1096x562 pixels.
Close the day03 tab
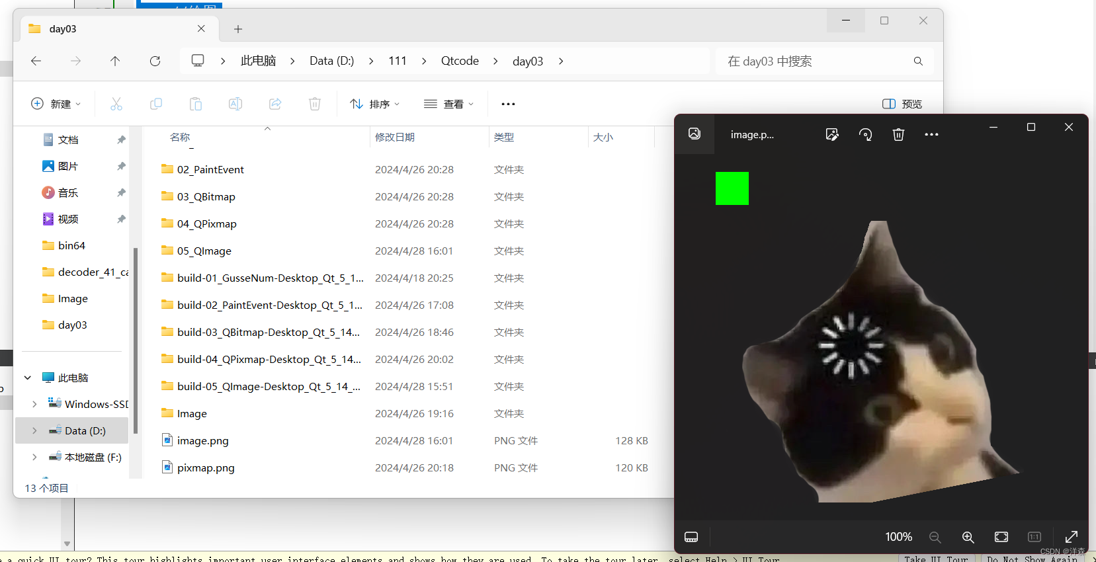pos(201,28)
